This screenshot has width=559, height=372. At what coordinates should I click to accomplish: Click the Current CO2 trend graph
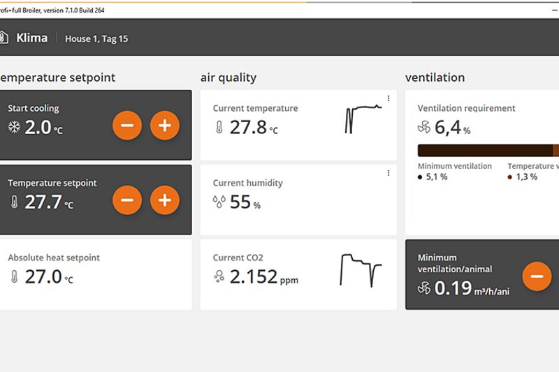tap(361, 269)
